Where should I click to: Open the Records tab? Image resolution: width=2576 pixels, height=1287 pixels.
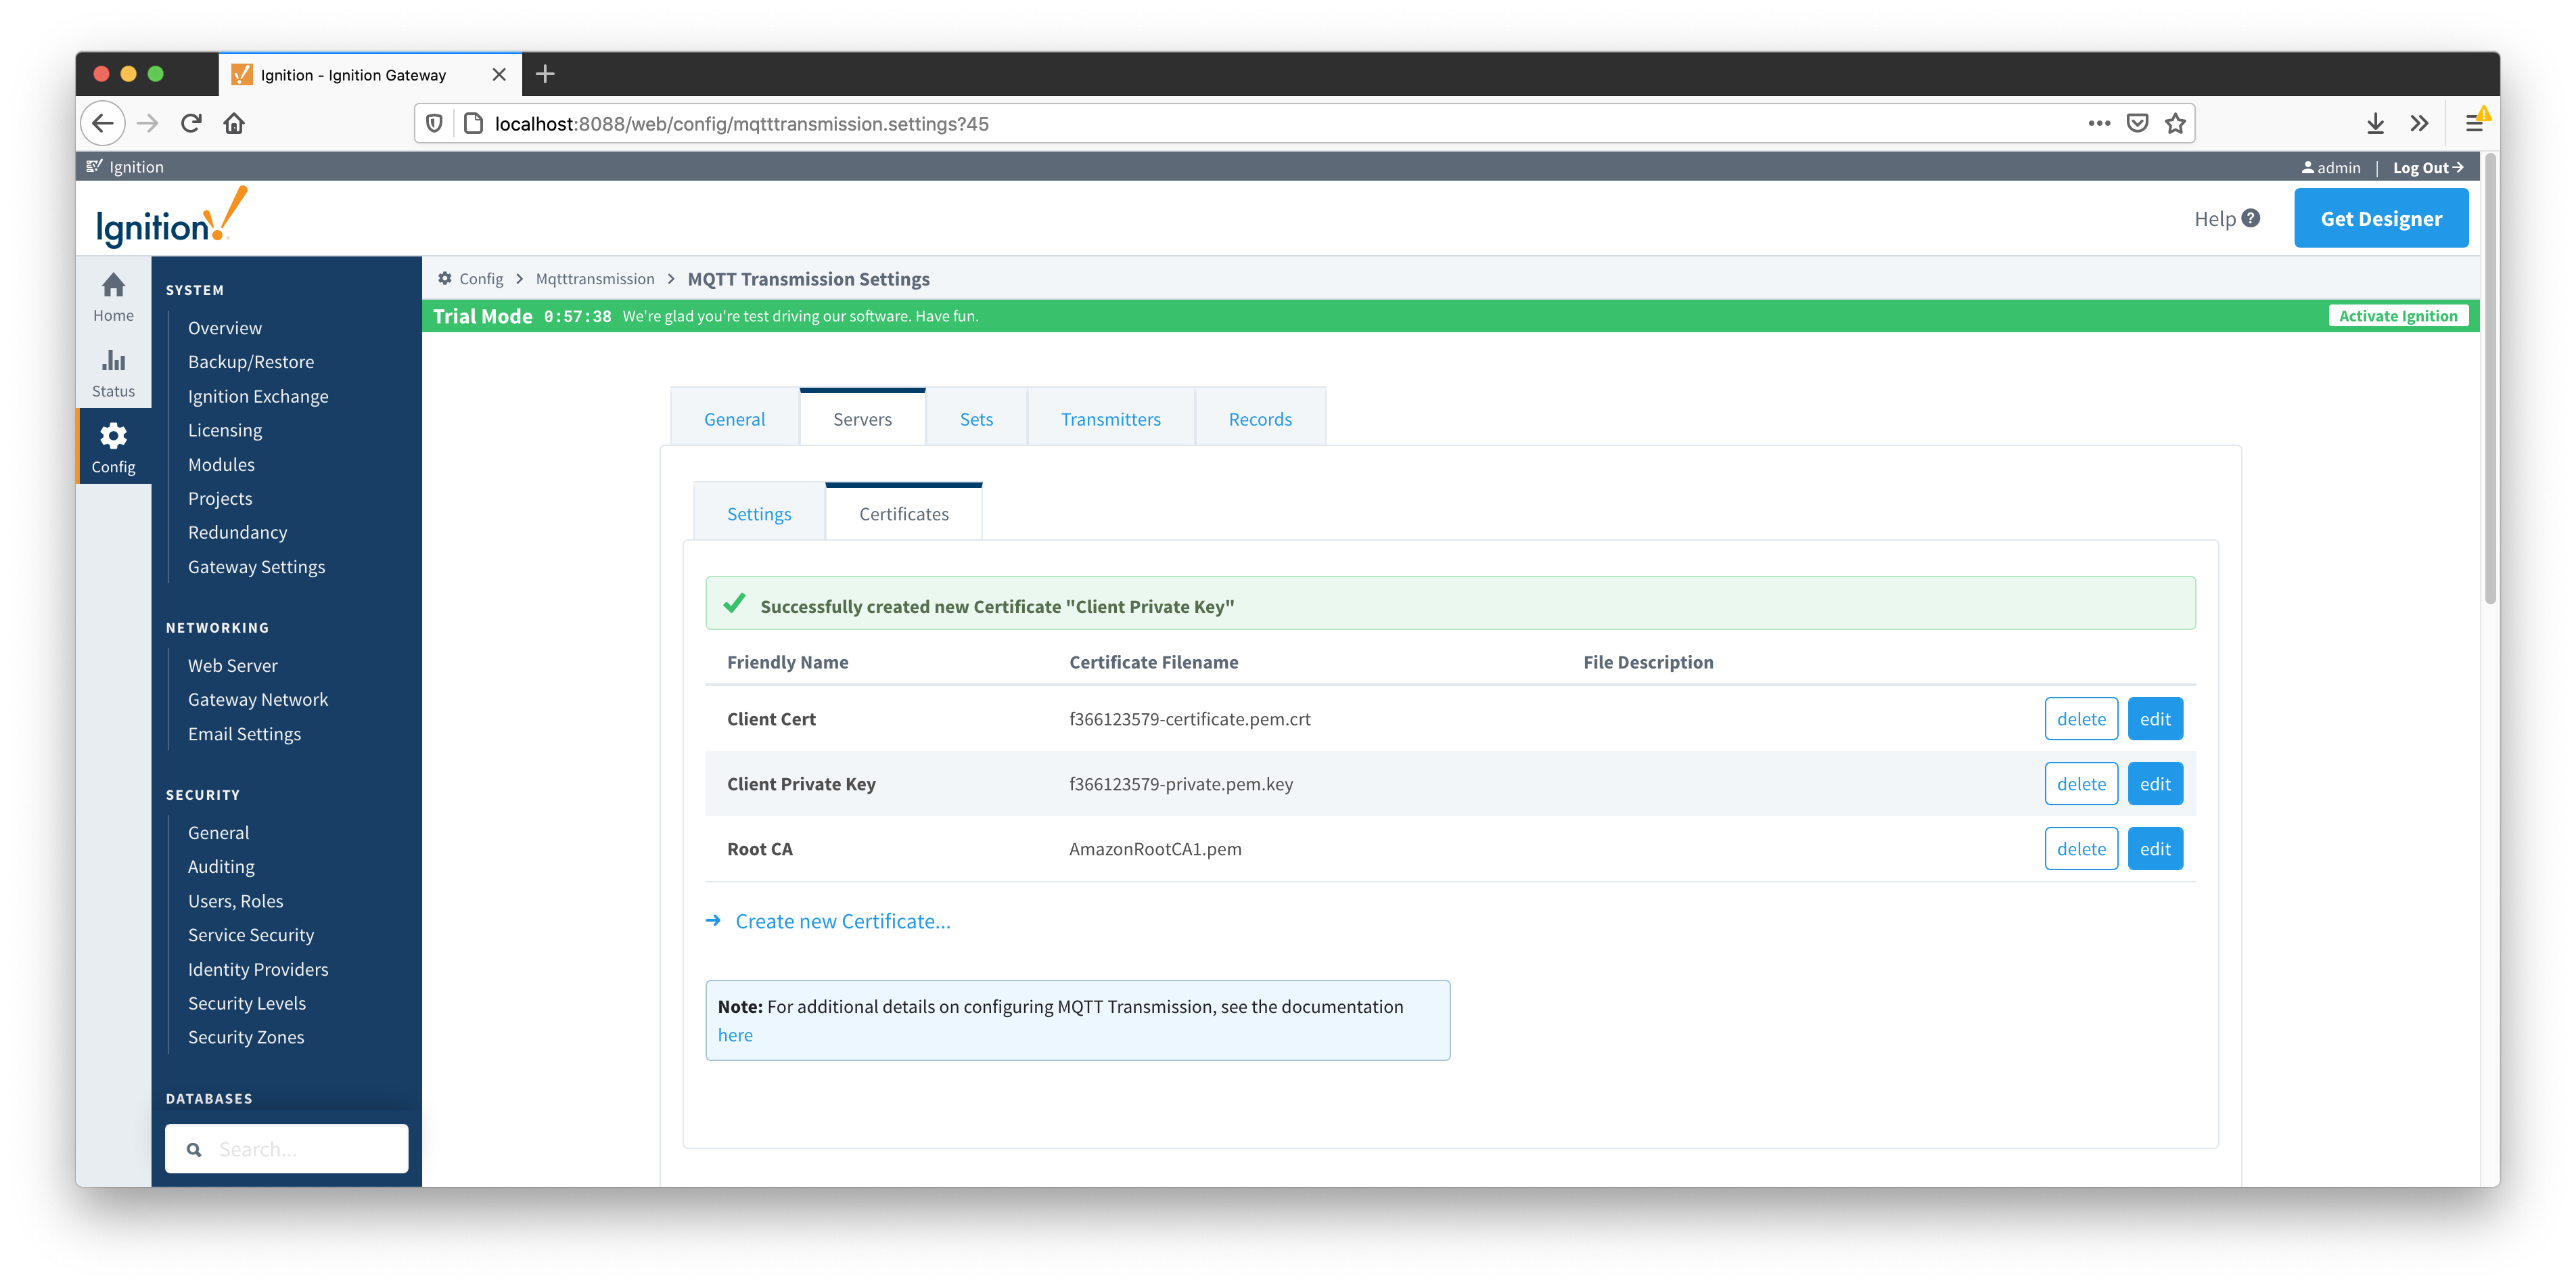(1260, 419)
